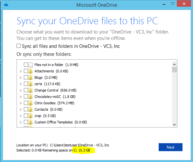Click the Location on your PC path text
This screenshot has height=162, width=193.
pos(63,145)
